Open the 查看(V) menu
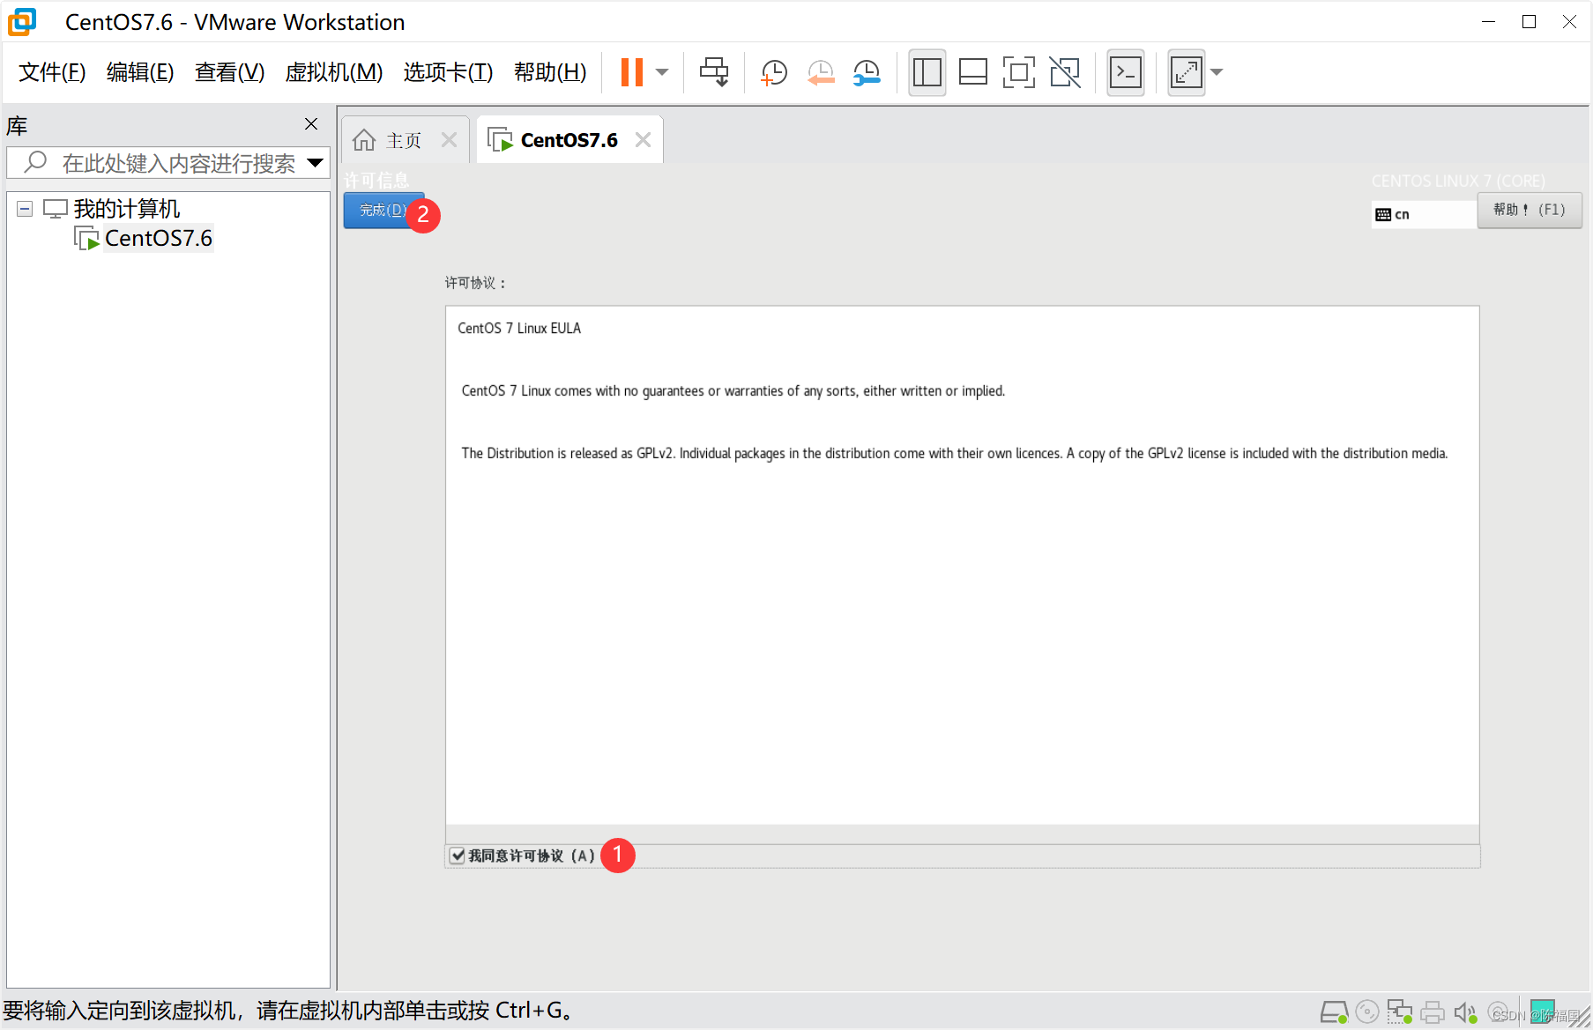Screen dimensions: 1593x1030 tap(229, 72)
